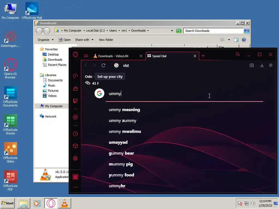
Task: Open the Opera GX main menu logo
Action: point(75,54)
